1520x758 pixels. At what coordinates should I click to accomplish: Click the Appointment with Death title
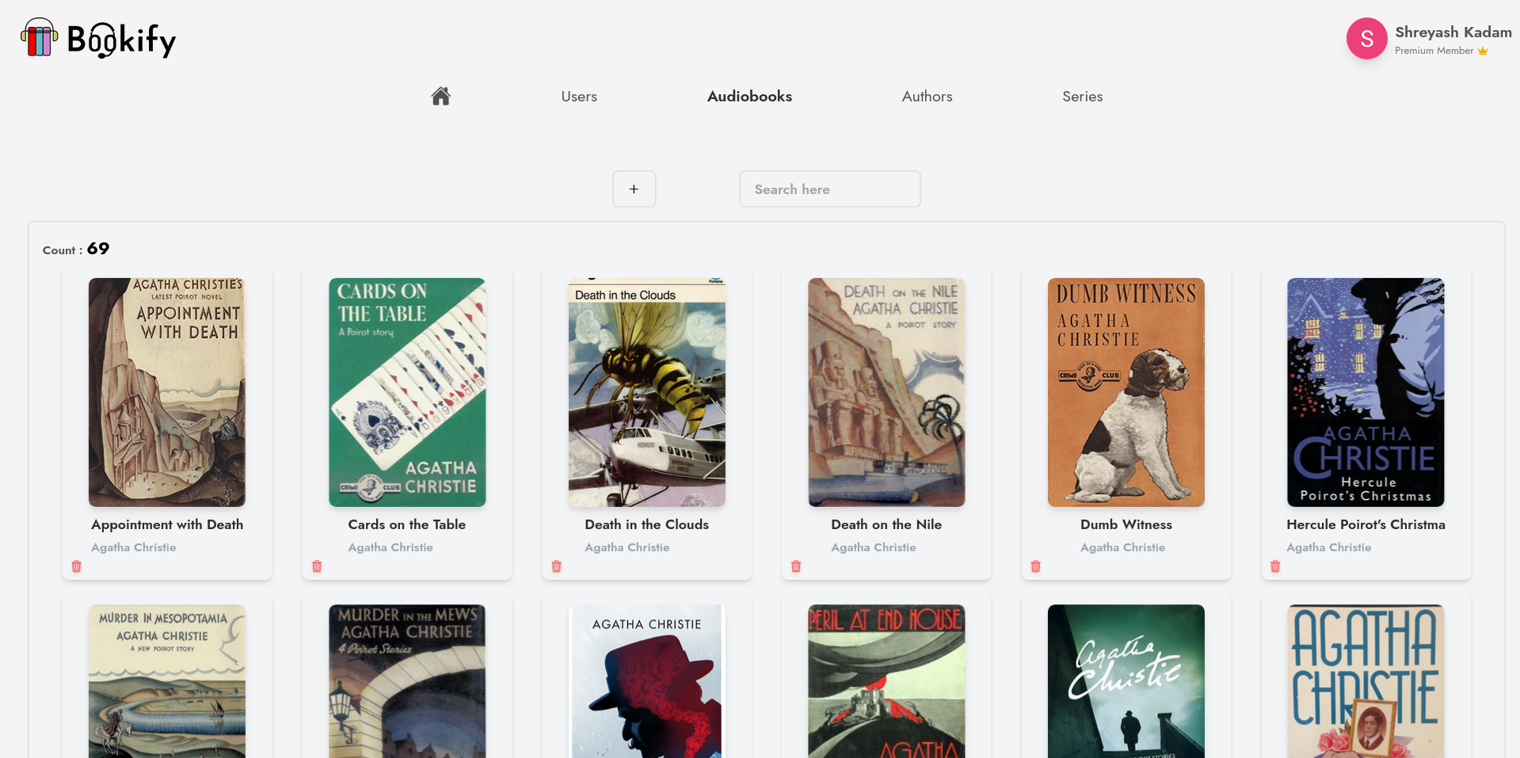coord(167,524)
